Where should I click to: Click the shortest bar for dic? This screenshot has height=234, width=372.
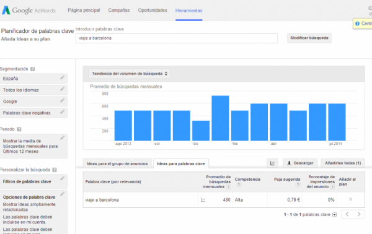point(201,131)
